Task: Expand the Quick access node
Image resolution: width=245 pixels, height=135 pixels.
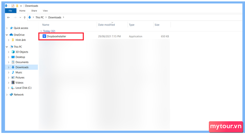Action: pos(7,28)
